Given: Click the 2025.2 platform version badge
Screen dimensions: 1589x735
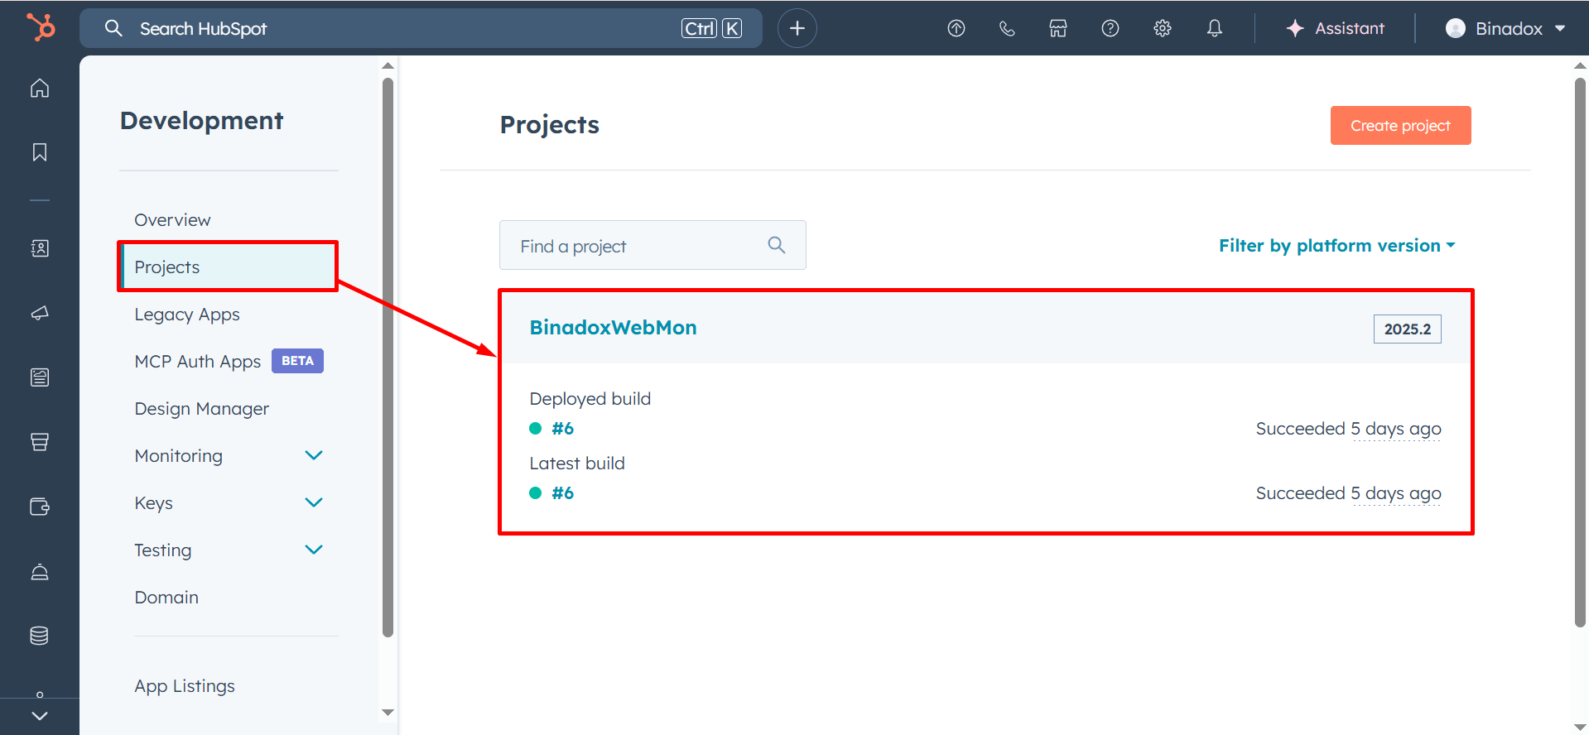Looking at the screenshot, I should tap(1407, 329).
